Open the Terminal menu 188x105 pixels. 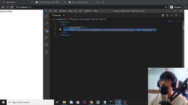[x=88, y=11]
